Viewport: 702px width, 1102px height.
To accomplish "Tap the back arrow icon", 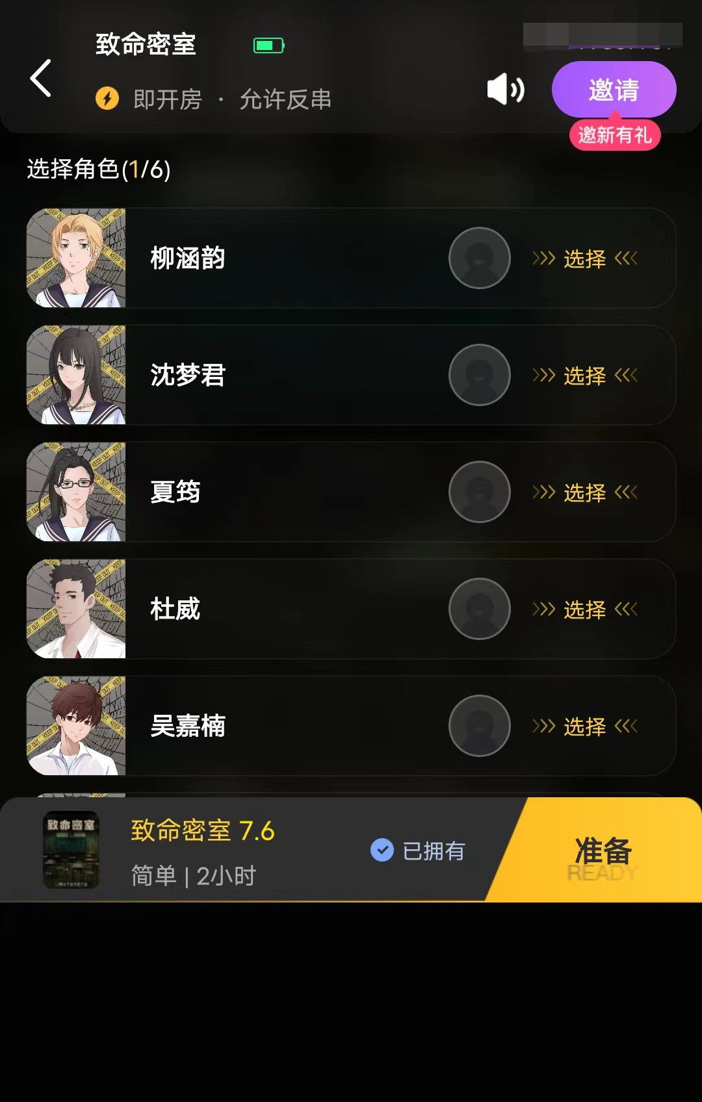I will tap(40, 78).
